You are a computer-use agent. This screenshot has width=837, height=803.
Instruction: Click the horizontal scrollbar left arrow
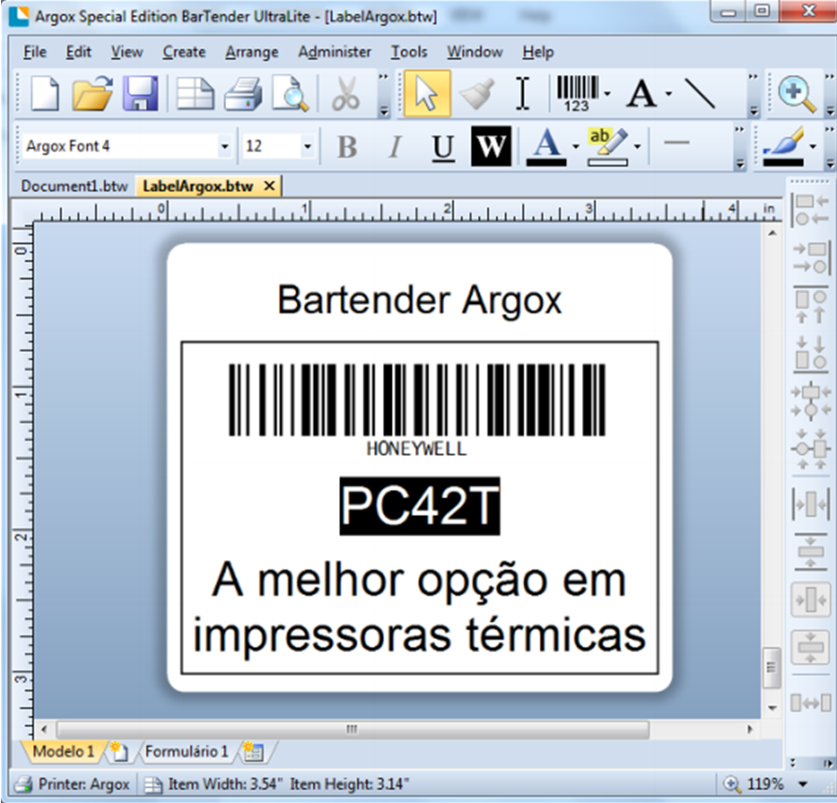coord(44,729)
